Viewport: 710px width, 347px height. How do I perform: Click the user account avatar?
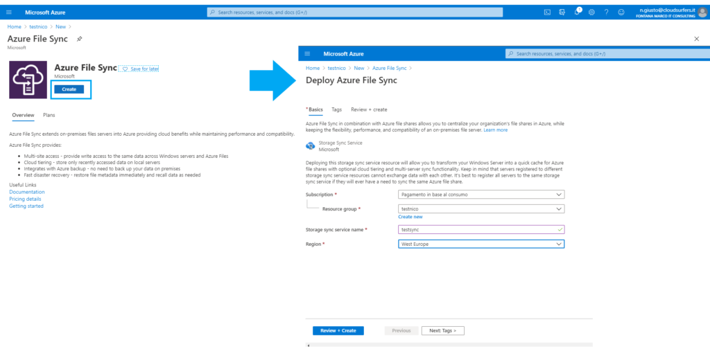pyautogui.click(x=702, y=12)
